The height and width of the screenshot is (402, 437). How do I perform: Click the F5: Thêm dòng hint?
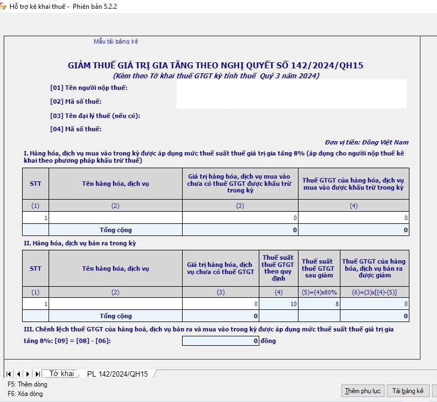tap(28, 384)
